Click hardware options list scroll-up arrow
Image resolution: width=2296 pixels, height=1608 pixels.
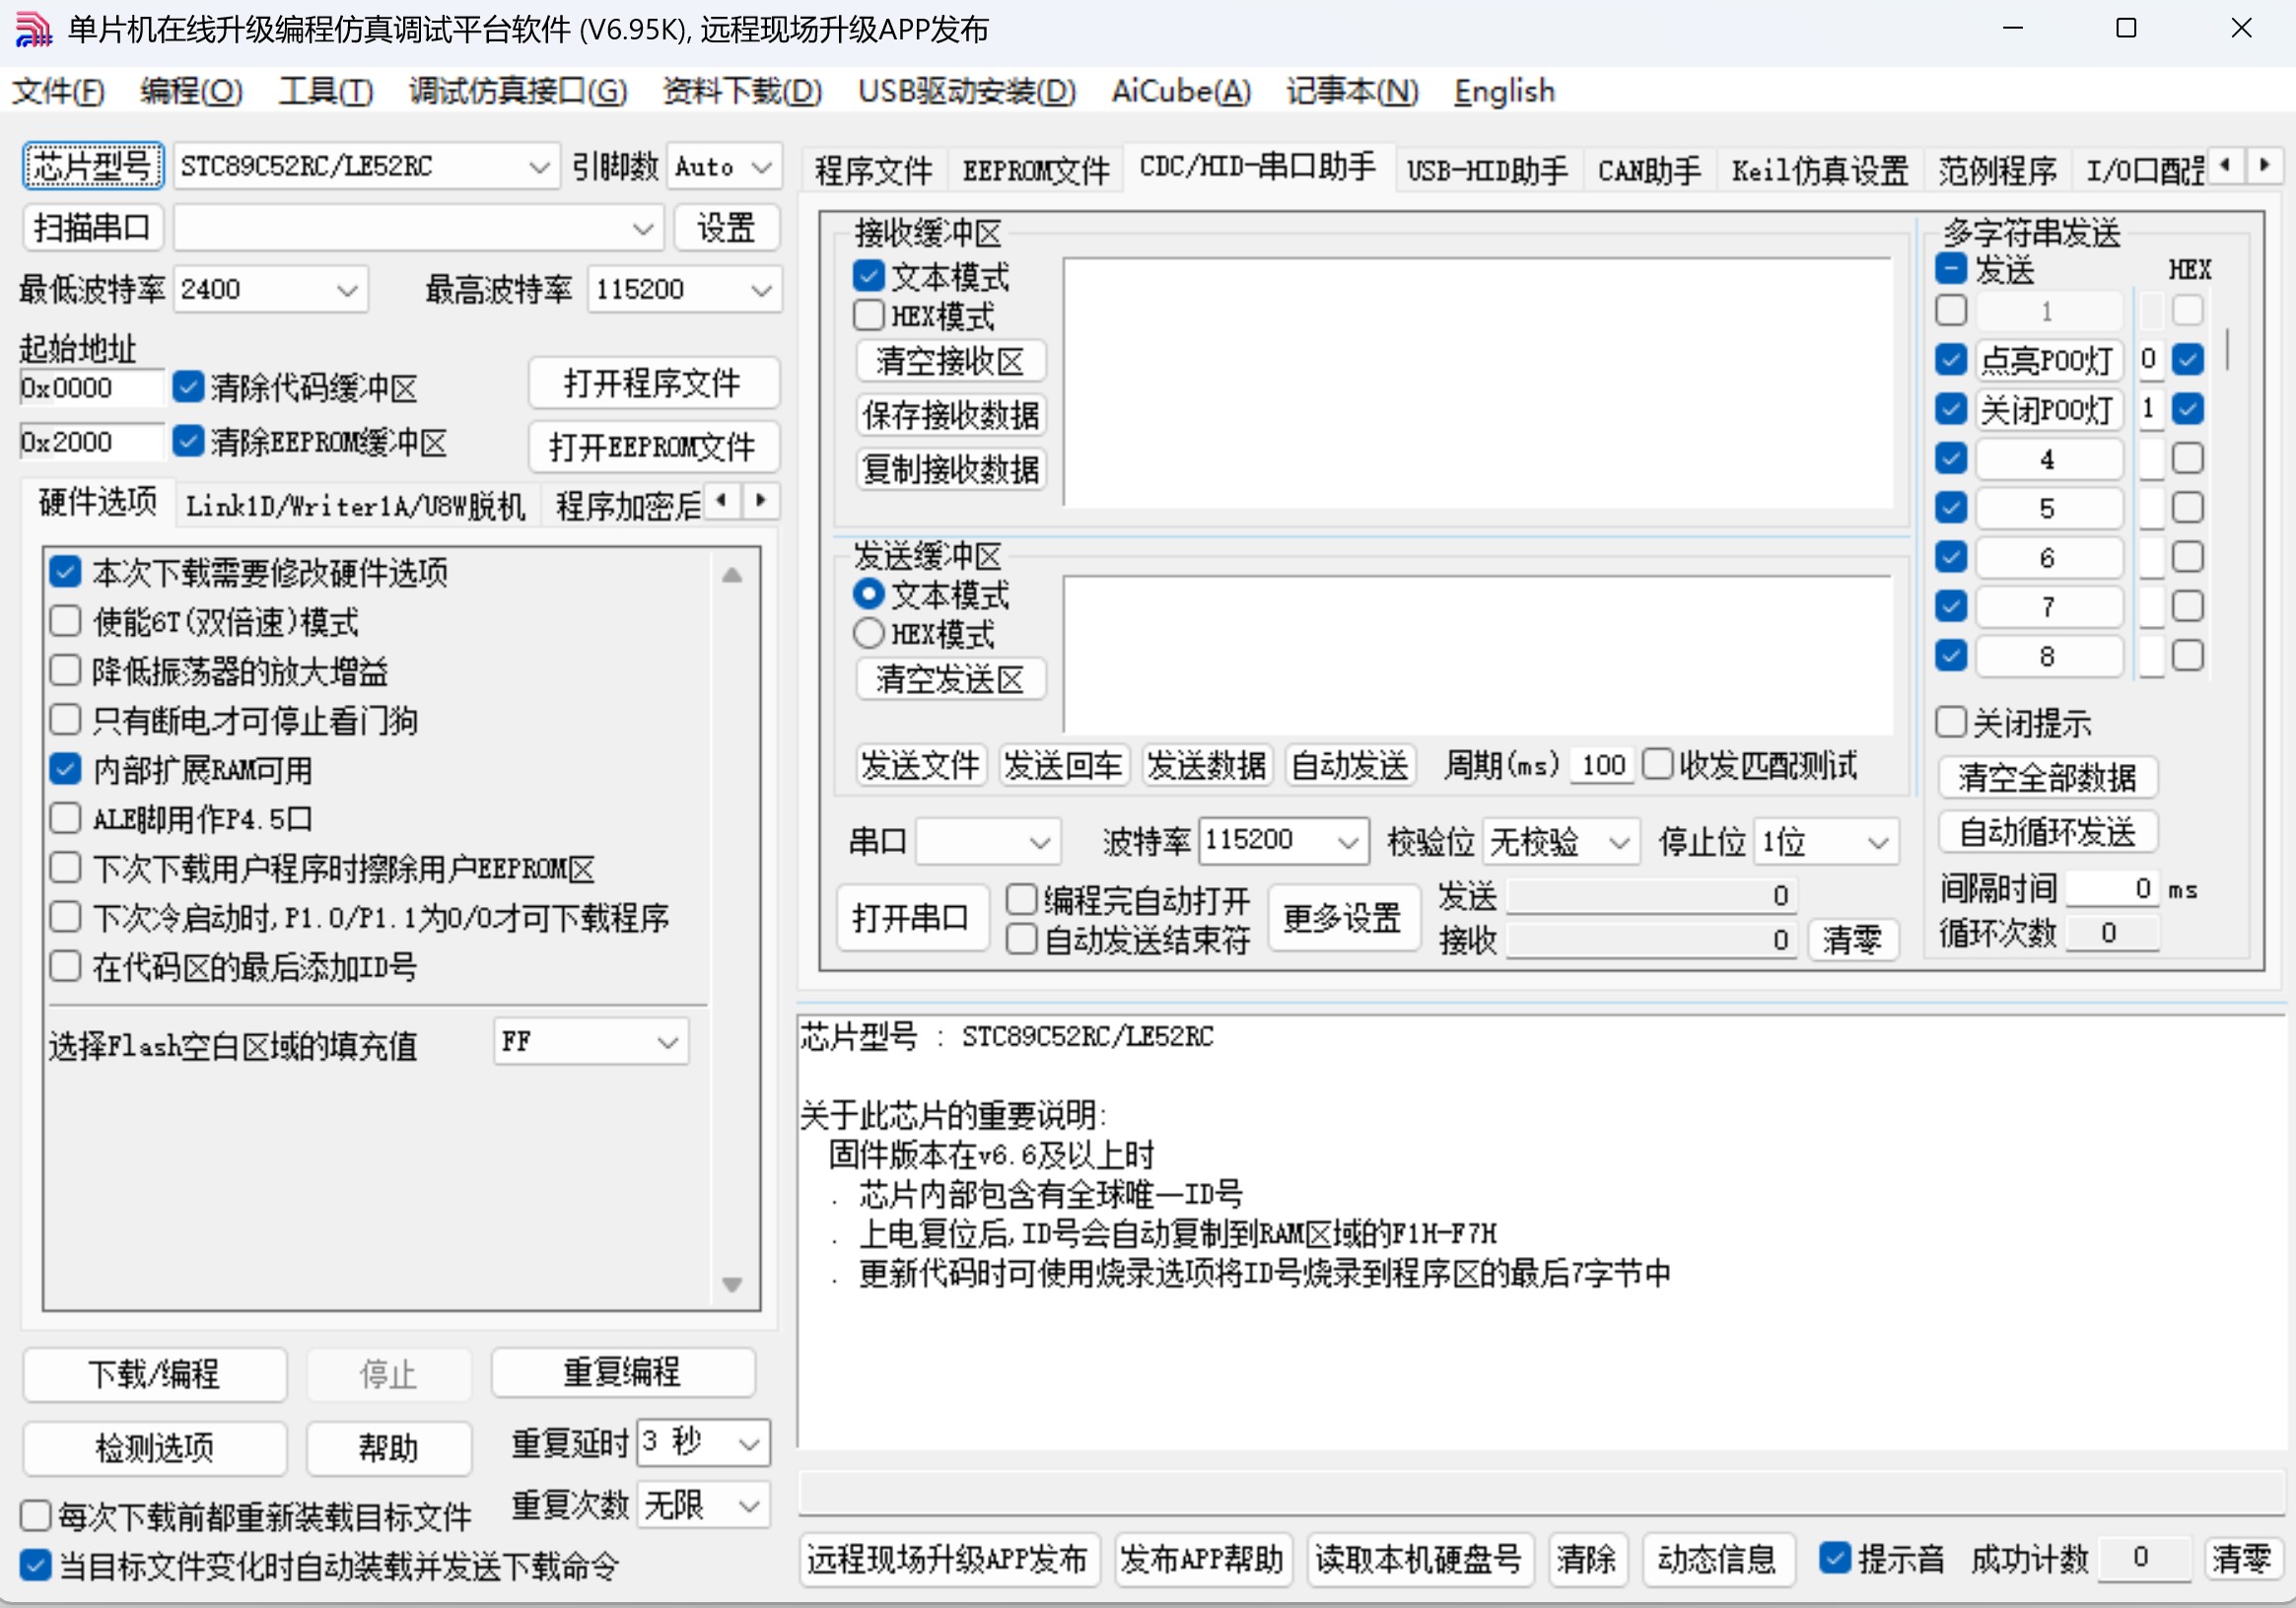tap(732, 575)
